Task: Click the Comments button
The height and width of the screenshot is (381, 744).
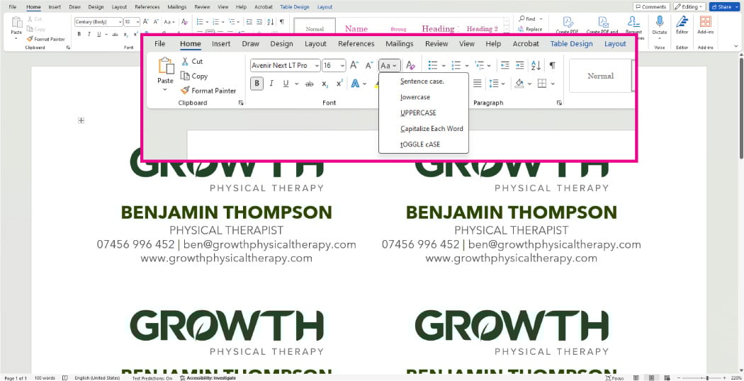Action: pyautogui.click(x=651, y=6)
